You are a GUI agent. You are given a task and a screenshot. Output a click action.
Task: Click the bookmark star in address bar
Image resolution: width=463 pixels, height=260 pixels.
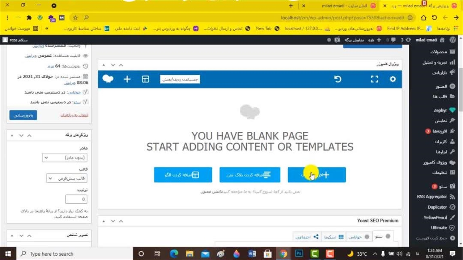click(75, 18)
